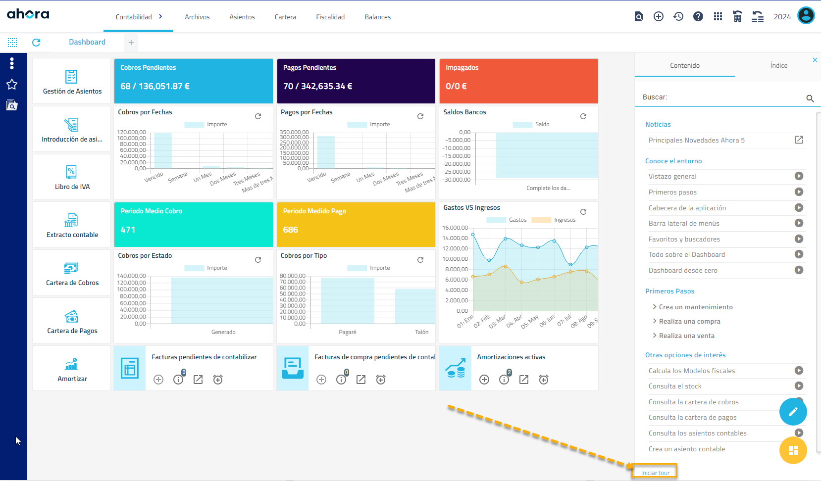Play the Vistazo general video
The image size is (821, 481).
[799, 176]
